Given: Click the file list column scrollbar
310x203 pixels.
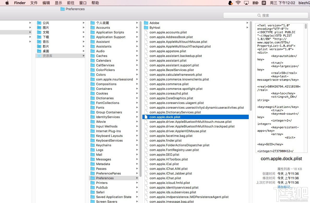Looking at the screenshot, I should tap(251, 66).
